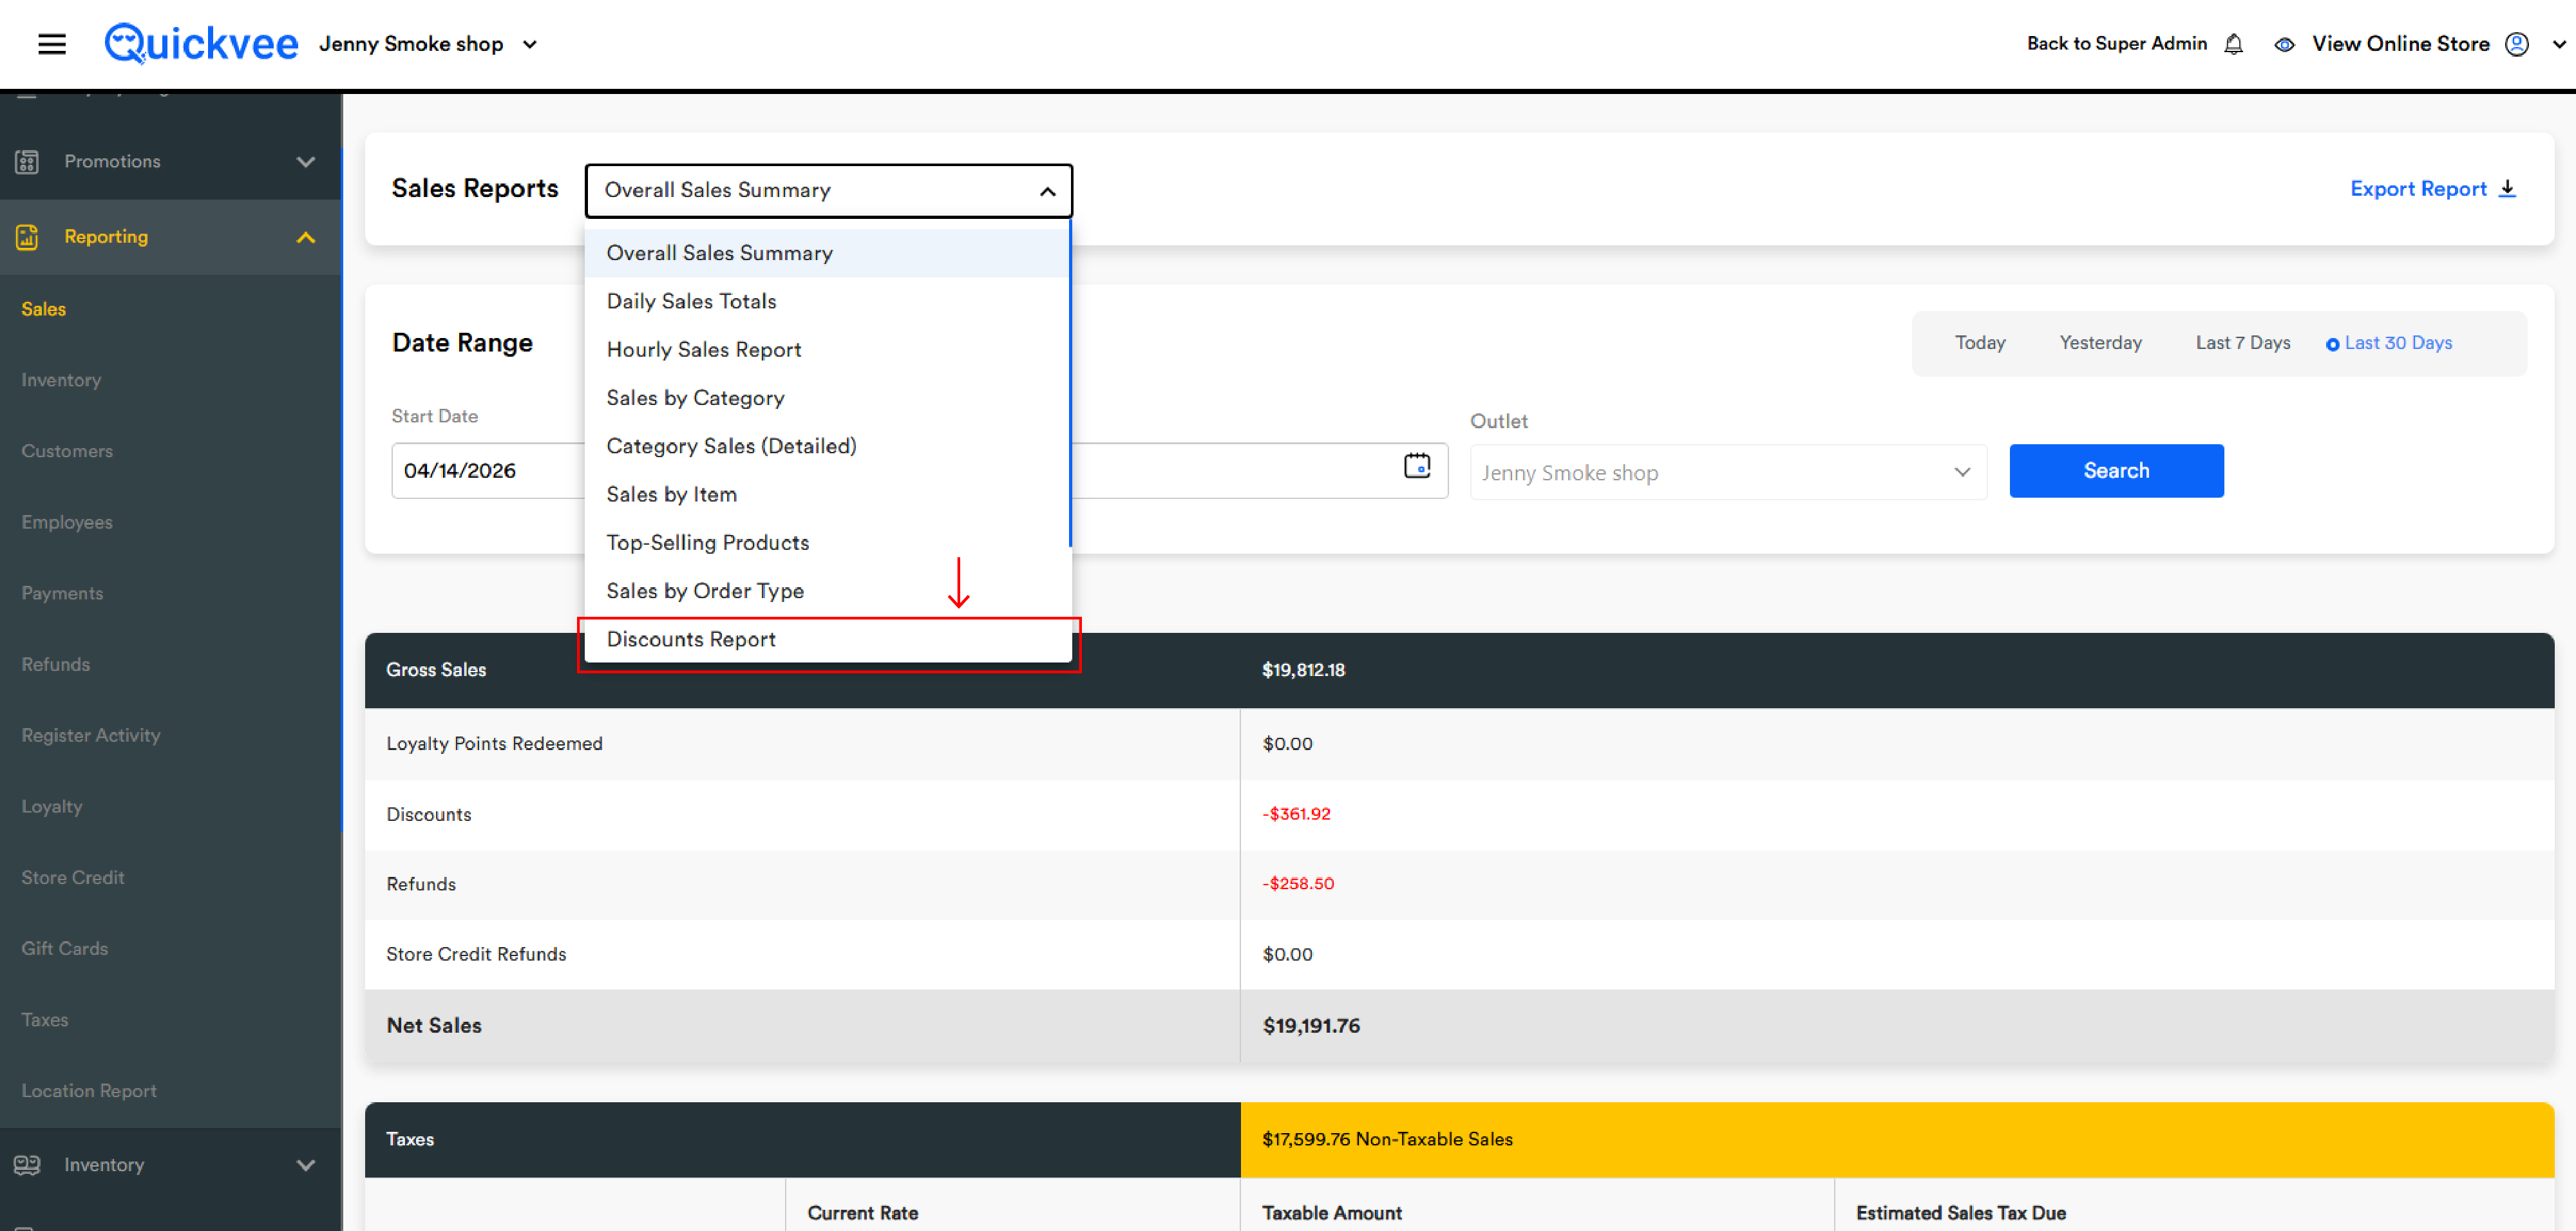2576x1231 pixels.
Task: Collapse the Reporting menu chevron
Action: (306, 238)
